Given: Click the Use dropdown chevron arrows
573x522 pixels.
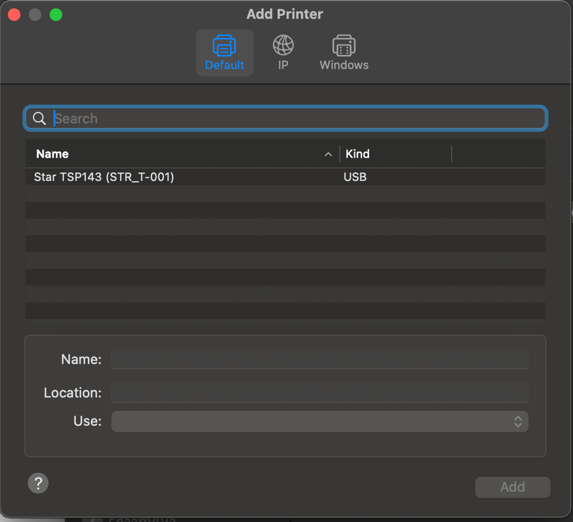Looking at the screenshot, I should coord(518,422).
